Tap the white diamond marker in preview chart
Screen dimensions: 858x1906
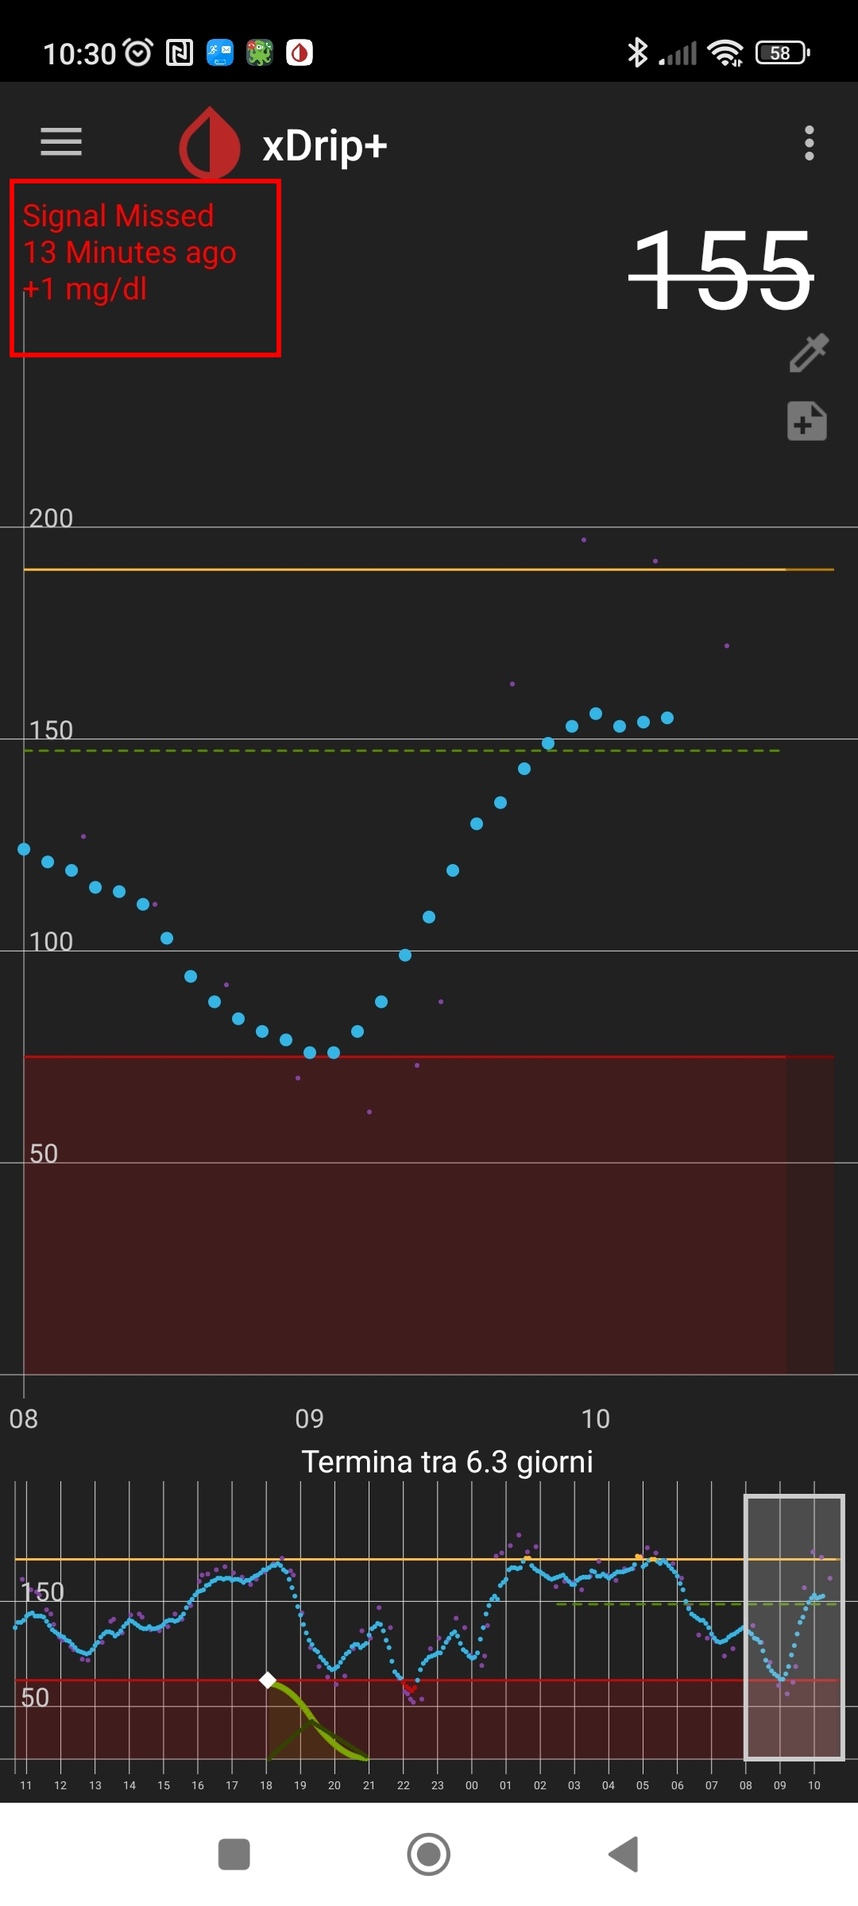tap(268, 1680)
